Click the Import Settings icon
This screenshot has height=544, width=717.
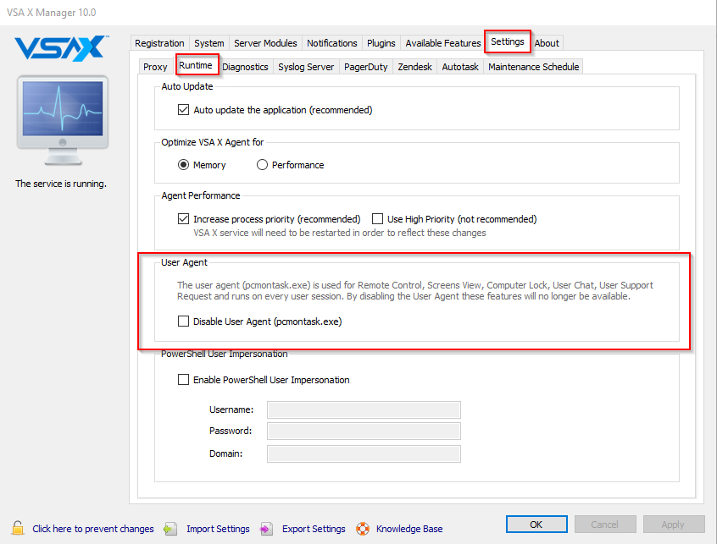170,529
